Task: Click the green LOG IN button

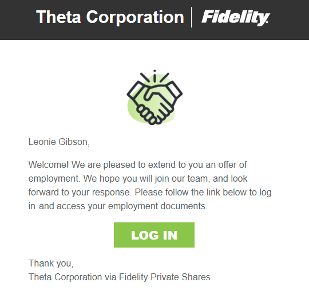Action: [x=154, y=235]
